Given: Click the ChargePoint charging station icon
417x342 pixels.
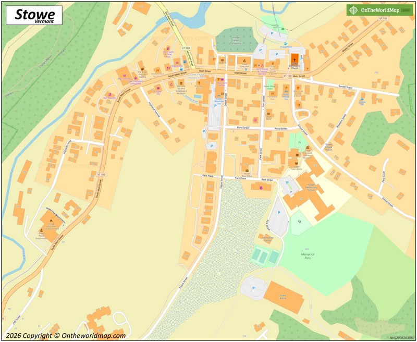Looking at the screenshot, I should (285, 44).
